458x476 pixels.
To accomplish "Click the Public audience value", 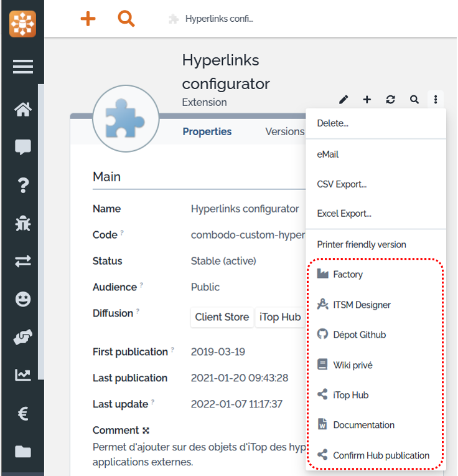I will (205, 287).
